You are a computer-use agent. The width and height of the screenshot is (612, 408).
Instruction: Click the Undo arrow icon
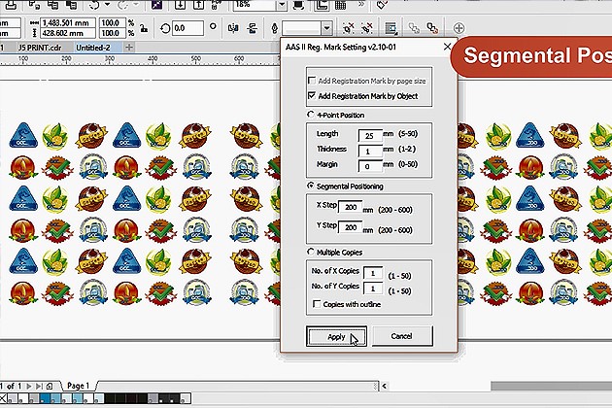tap(94, 5)
